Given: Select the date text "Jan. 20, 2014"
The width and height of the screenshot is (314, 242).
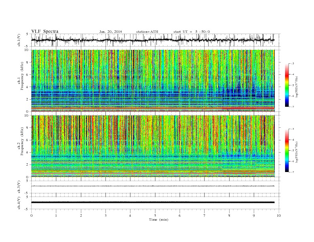Looking at the screenshot, I should pyautogui.click(x=111, y=32).
